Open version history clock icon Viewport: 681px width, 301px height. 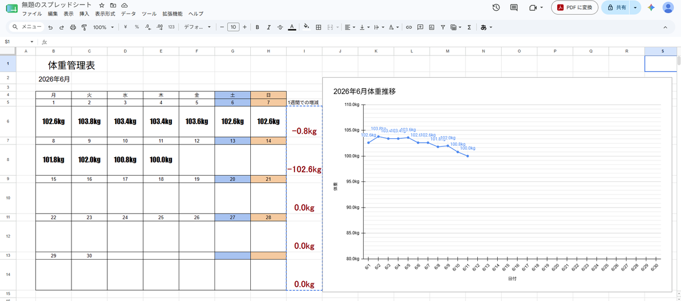[x=496, y=8]
